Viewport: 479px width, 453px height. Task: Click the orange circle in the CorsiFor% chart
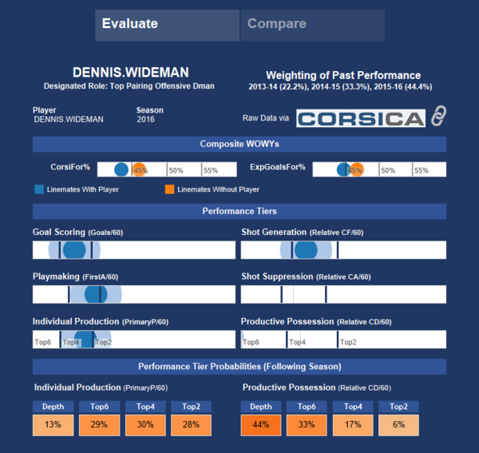139,169
